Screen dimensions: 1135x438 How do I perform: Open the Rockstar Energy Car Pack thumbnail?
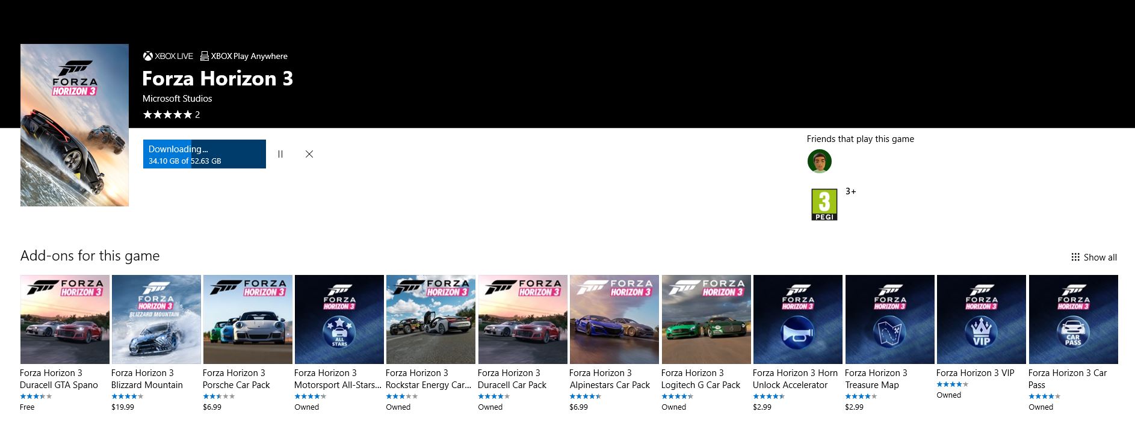[x=431, y=319]
